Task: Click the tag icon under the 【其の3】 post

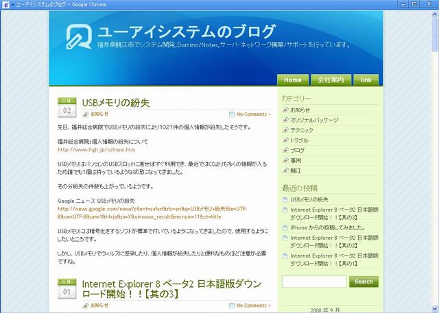Action: pos(86,305)
